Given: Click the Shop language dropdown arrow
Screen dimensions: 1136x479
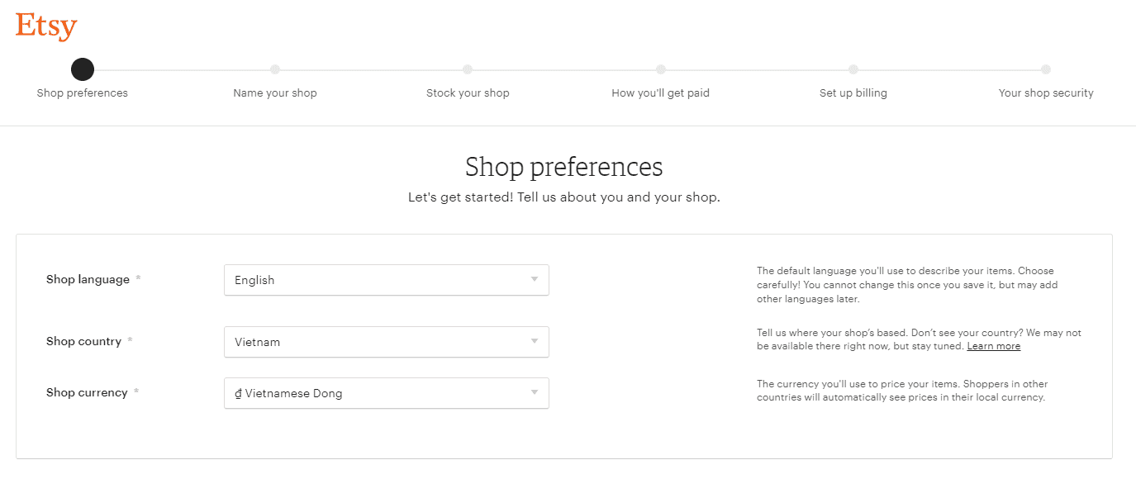Looking at the screenshot, I should (x=535, y=279).
